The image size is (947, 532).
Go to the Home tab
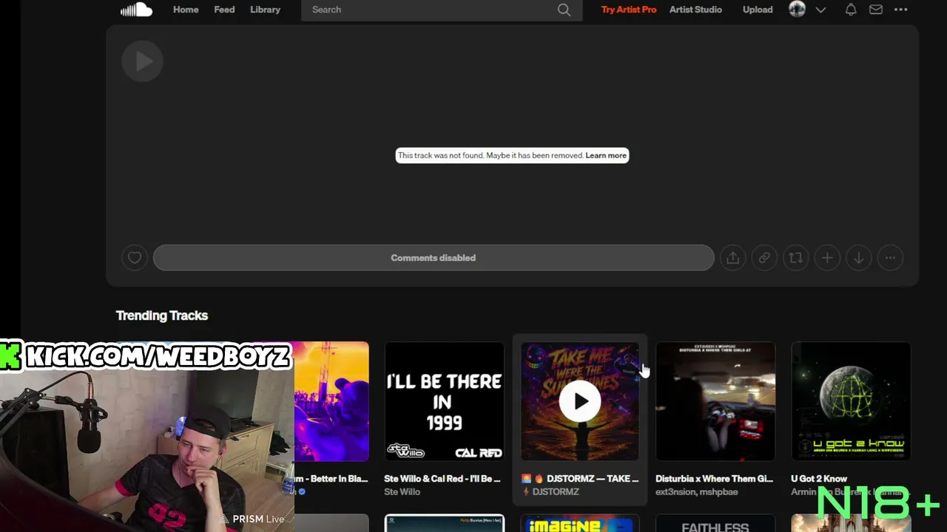click(x=186, y=10)
